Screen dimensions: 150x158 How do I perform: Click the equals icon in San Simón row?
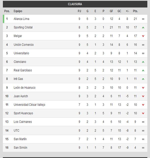point(143,148)
